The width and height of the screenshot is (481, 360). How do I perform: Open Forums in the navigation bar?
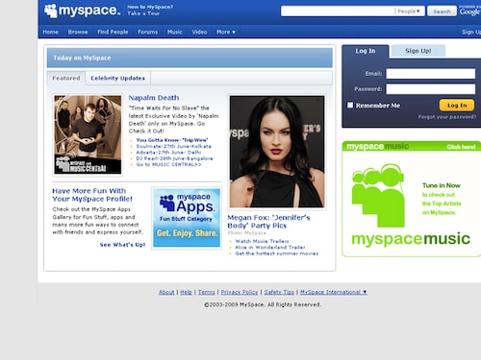148,32
